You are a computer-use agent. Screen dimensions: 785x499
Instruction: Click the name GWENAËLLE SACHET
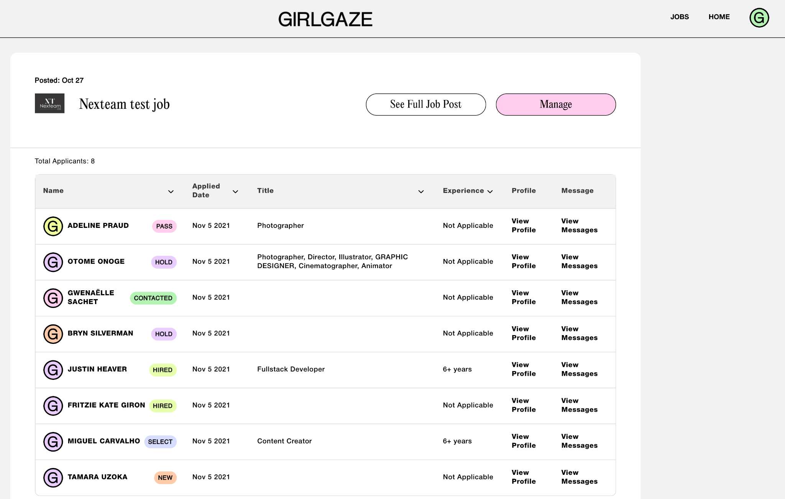(x=91, y=298)
